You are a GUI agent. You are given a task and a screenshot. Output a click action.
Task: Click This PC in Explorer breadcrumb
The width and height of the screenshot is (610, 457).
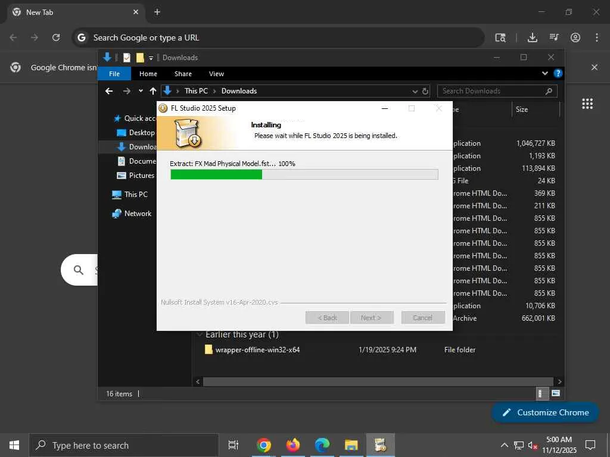tap(196, 91)
